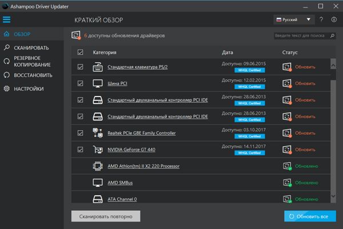Click the updated status icon for AMD SMBus
Screen dimensions: 343x229
[x=287, y=183]
